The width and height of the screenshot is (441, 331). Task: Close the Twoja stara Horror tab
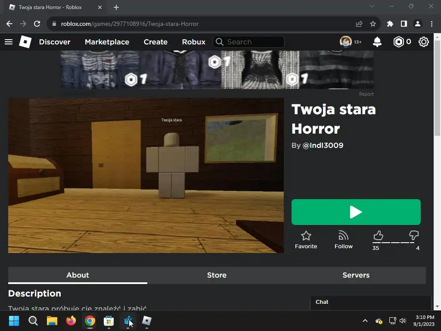point(100,7)
